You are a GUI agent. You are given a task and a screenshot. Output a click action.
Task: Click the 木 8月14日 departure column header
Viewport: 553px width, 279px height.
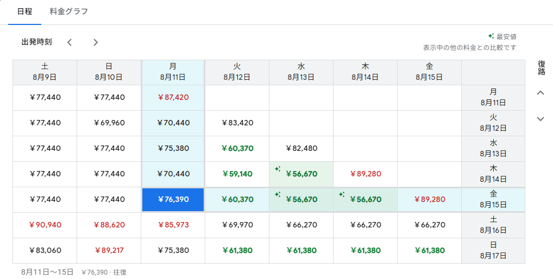coord(366,72)
